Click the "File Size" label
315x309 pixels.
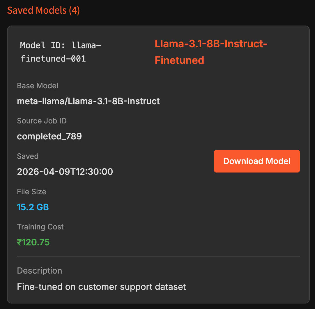[31, 192]
